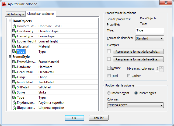Click the ElevationType property icon
Screen dimensions: 174x126
coord(14,31)
